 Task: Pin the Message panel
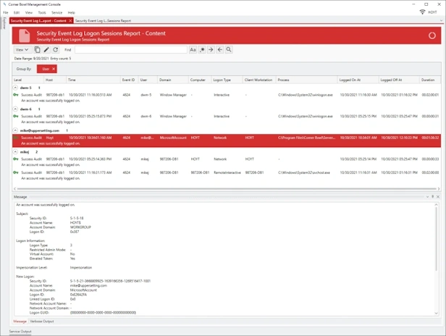433,196
